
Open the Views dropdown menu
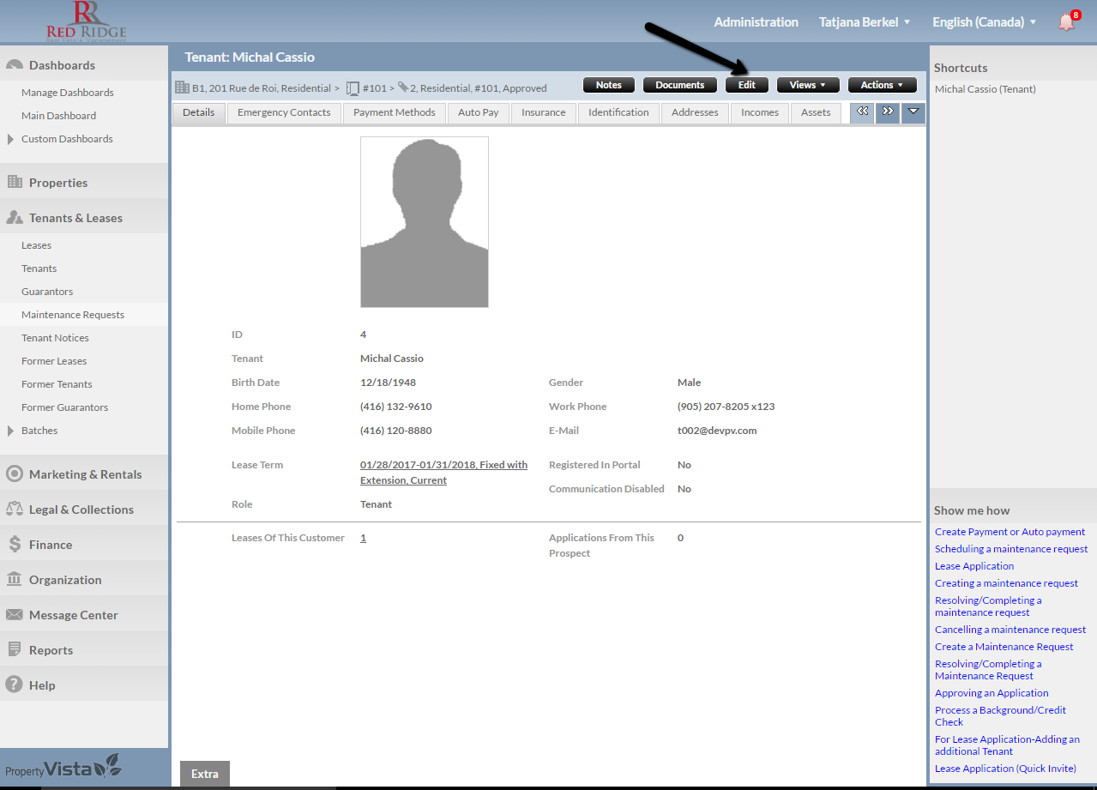click(807, 85)
